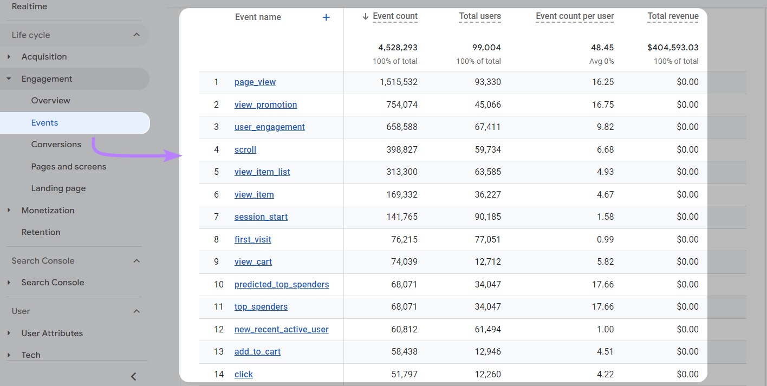Expand Monetization using its triangle icon
Viewport: 767px width, 386px height.
click(x=8, y=210)
